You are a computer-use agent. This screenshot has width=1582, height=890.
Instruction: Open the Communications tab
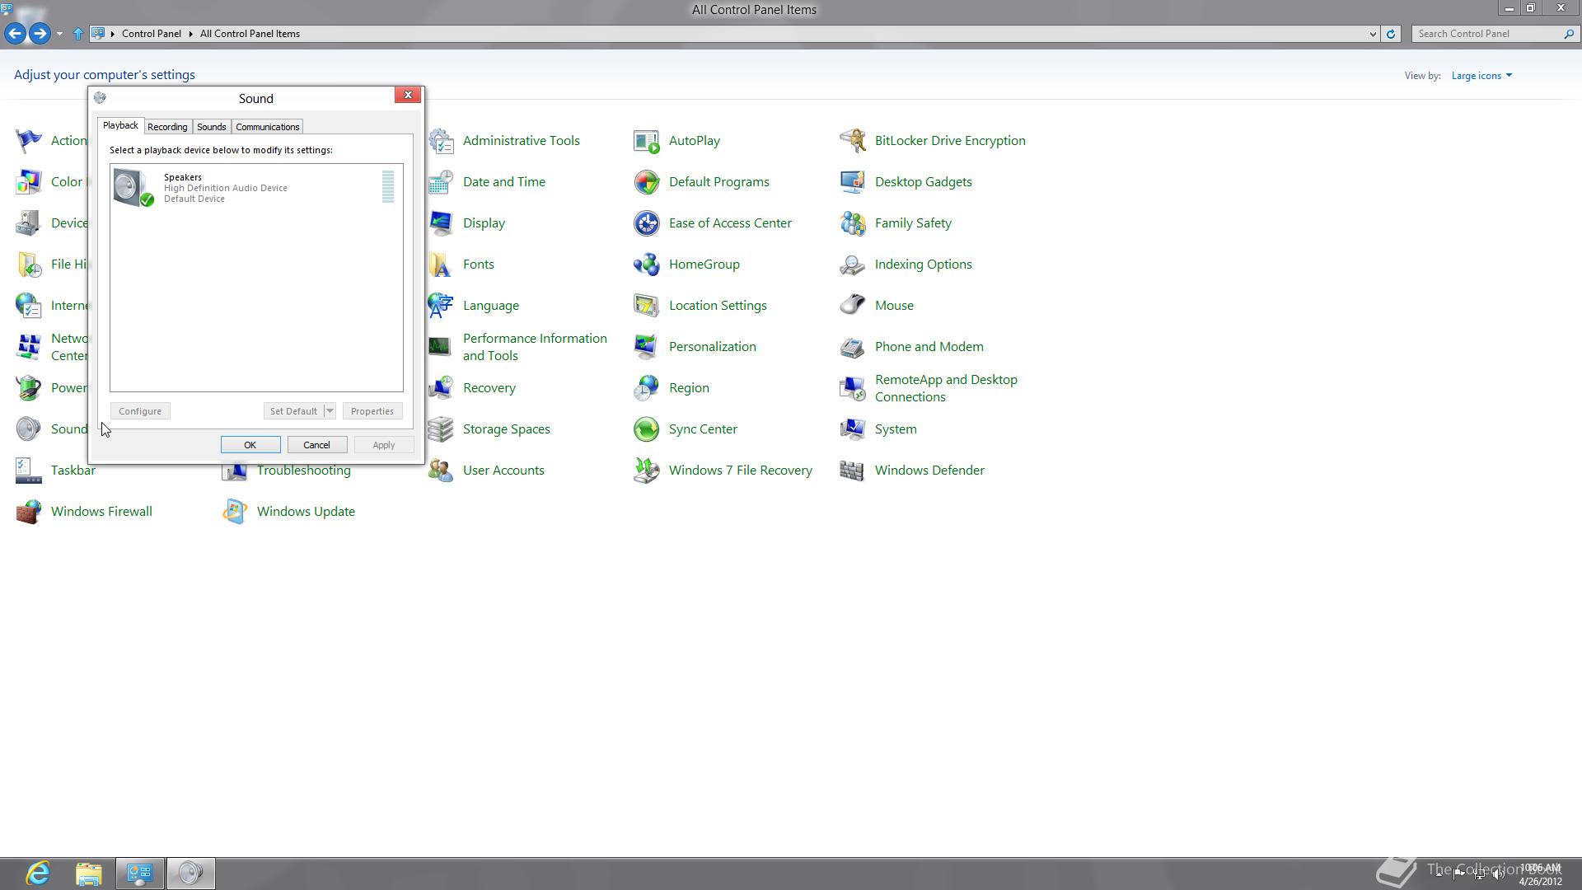(267, 127)
